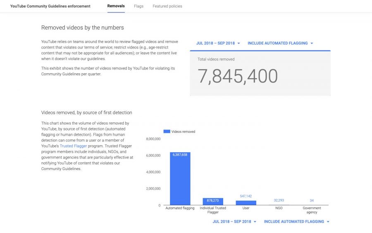Click the User axis label
The width and height of the screenshot is (372, 233).
pyautogui.click(x=246, y=208)
